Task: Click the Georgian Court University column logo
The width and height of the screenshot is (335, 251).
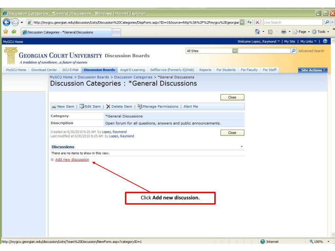Action: [11, 56]
